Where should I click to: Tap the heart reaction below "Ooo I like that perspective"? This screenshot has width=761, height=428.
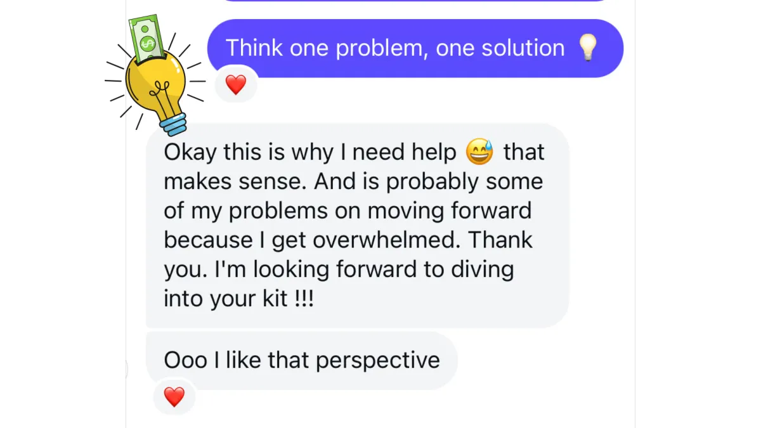(174, 398)
